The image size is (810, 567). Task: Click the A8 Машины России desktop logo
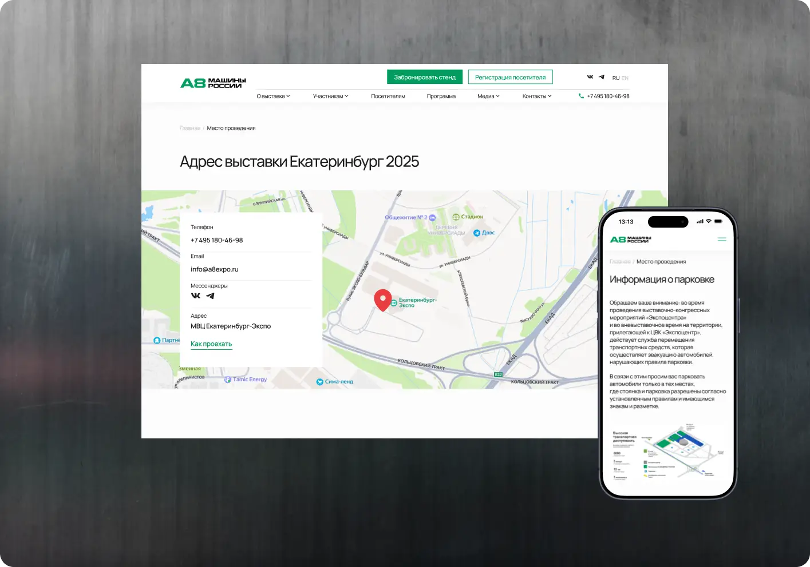tap(213, 83)
